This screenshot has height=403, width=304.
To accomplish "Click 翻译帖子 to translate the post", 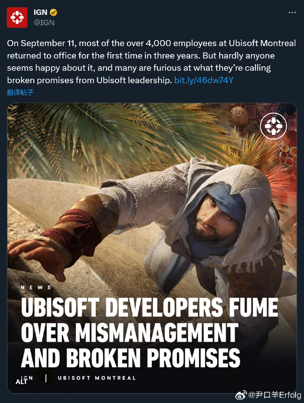I will point(20,92).
